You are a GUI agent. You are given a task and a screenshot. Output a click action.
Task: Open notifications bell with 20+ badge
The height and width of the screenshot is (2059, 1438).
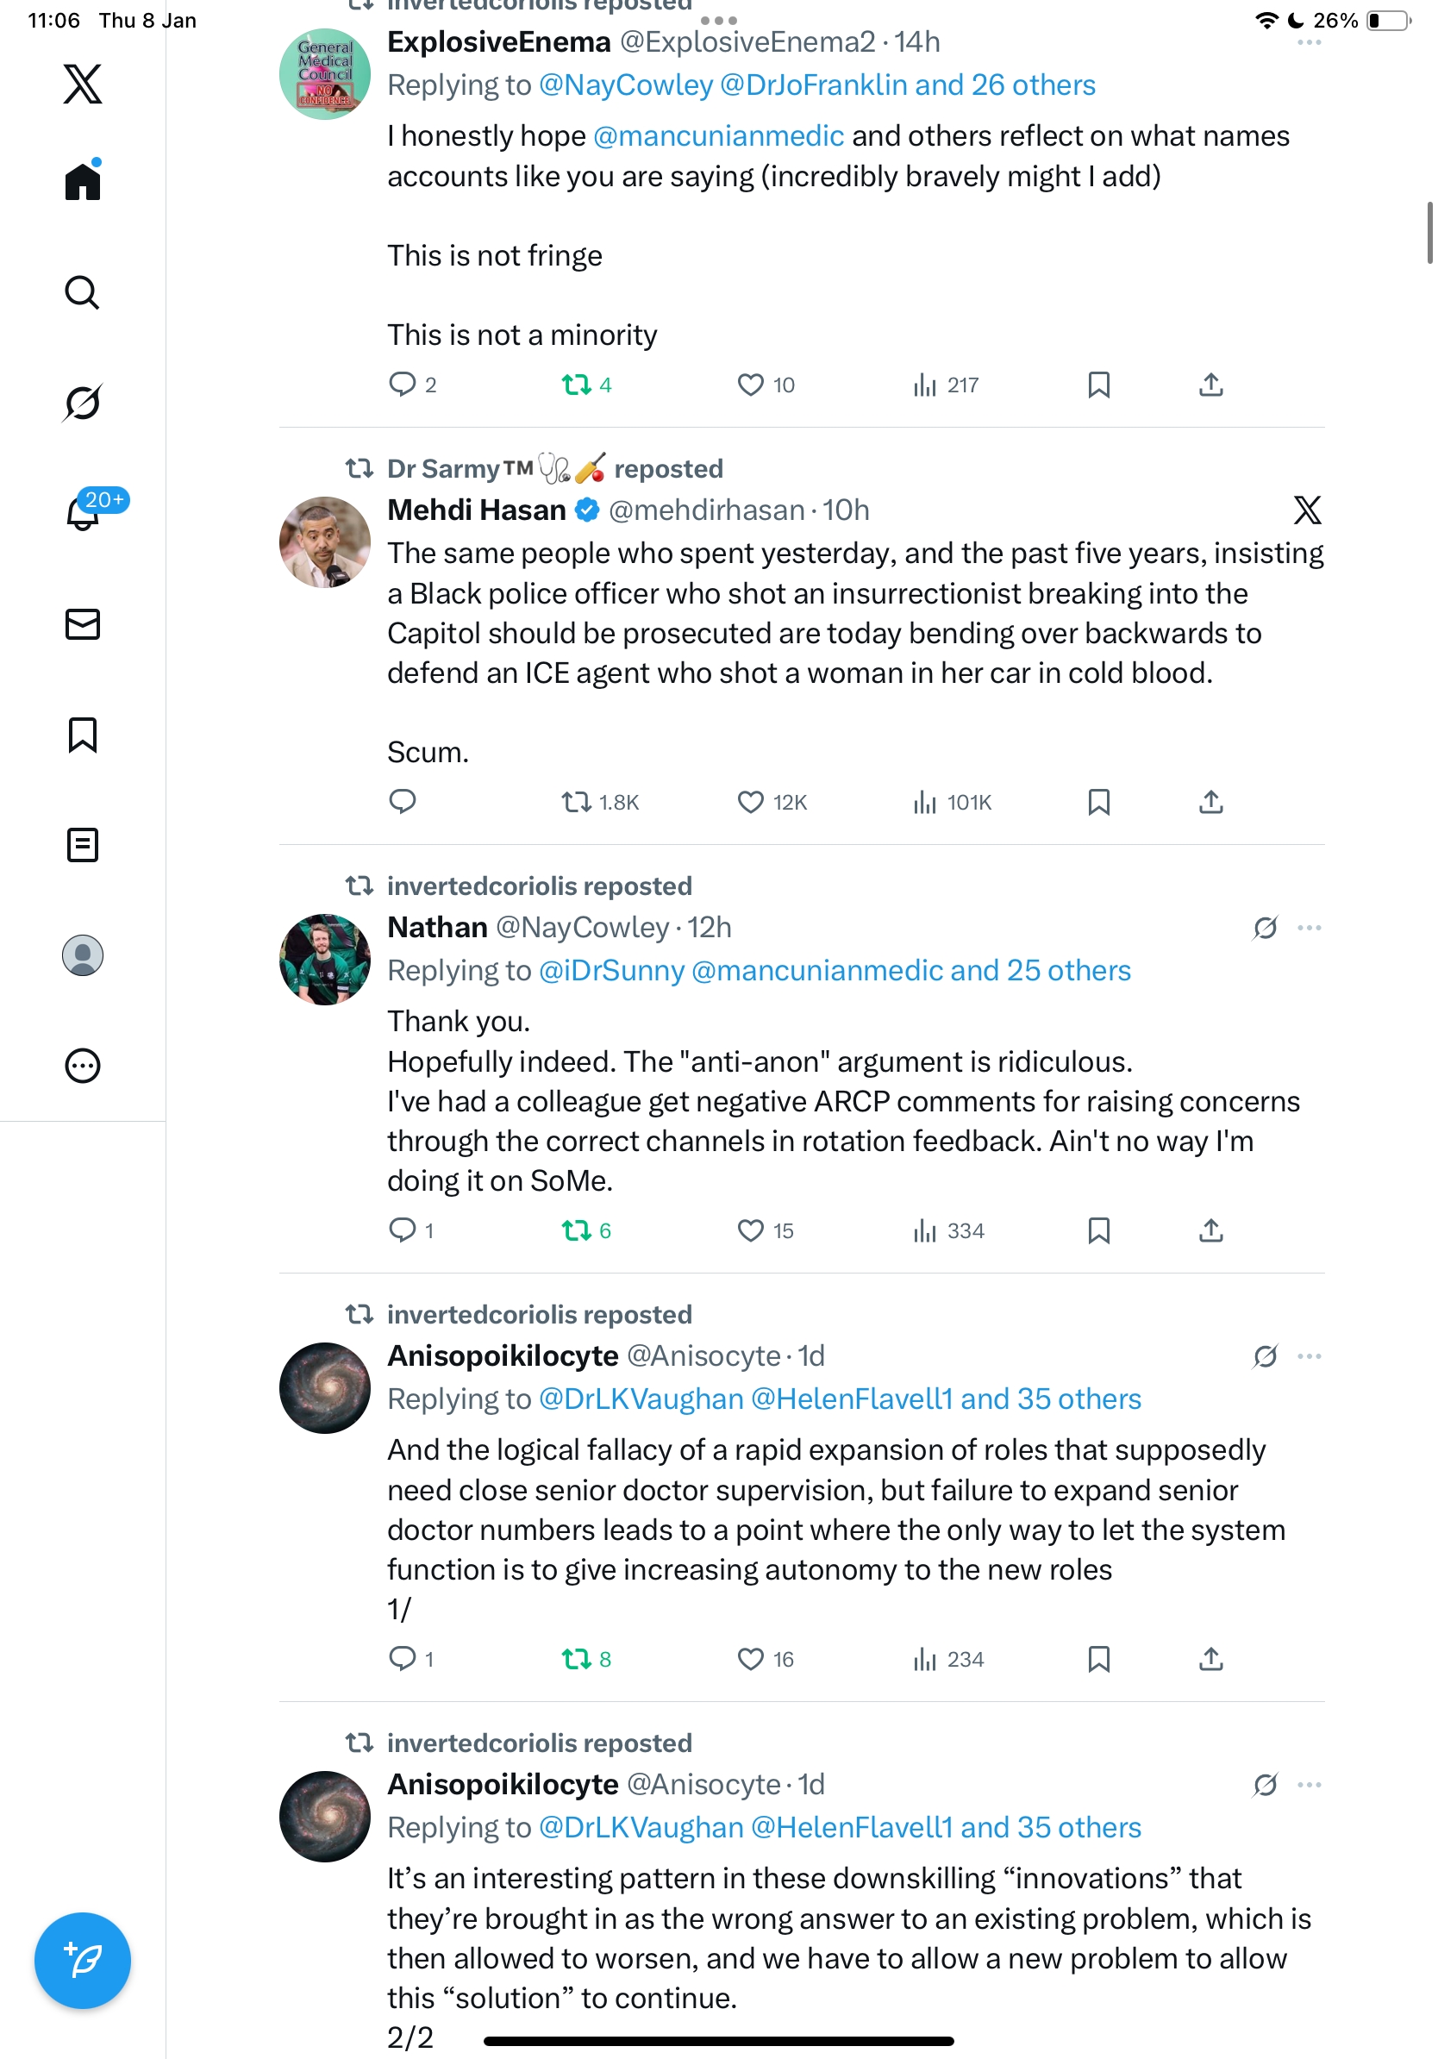coord(83,514)
